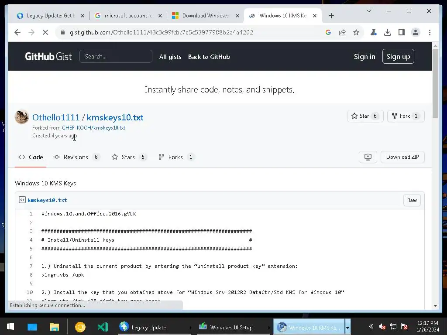Viewport: 447px width, 335px height.
Task: Click the scrollbar down arrow
Action: click(435, 306)
